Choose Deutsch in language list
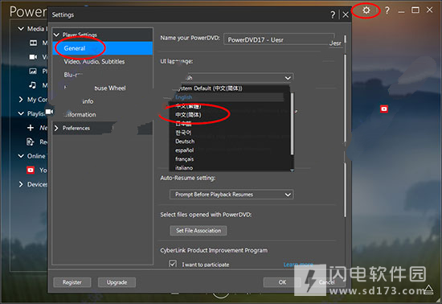 click(x=185, y=142)
